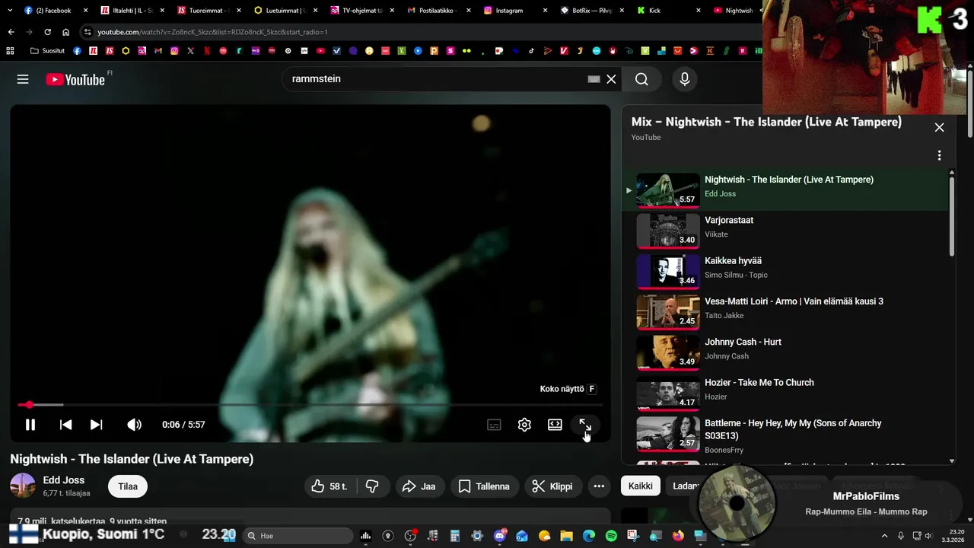The width and height of the screenshot is (974, 548).
Task: Open the browser apps grid shortcut
Action: [10, 51]
